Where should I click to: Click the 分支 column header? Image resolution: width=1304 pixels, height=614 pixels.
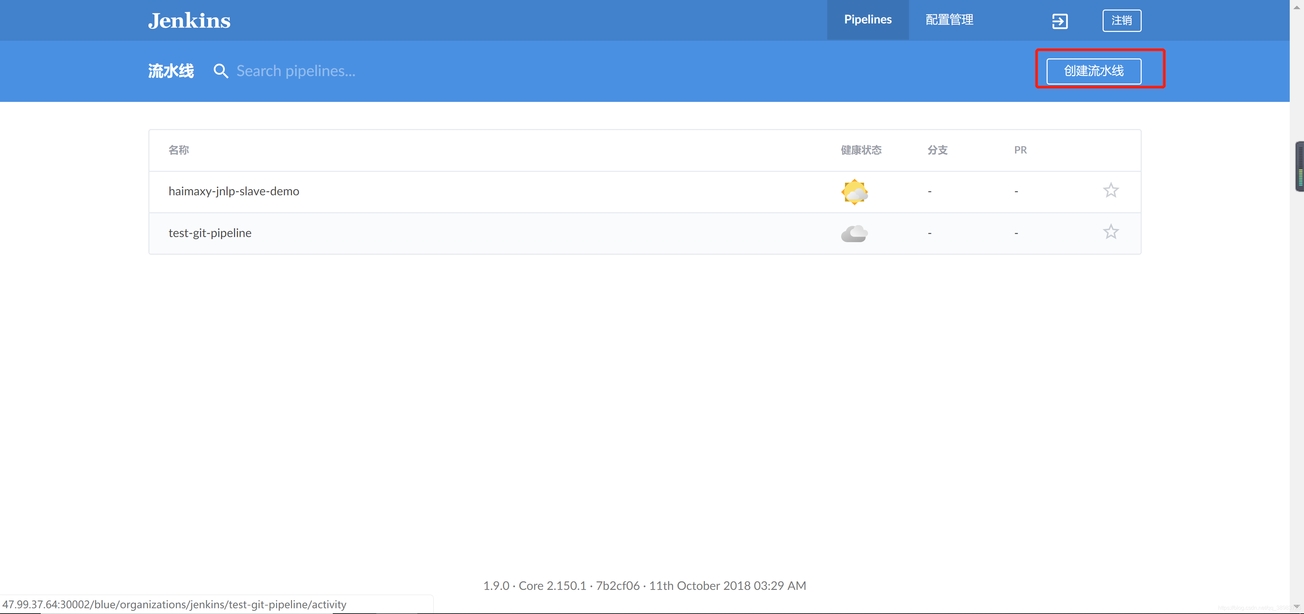point(937,150)
